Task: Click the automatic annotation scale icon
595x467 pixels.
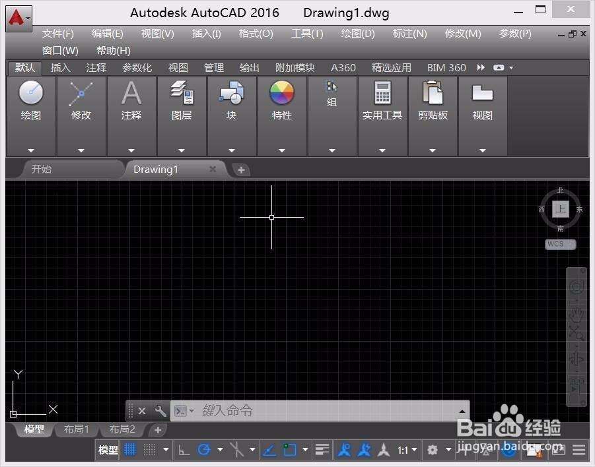Action: click(x=363, y=450)
